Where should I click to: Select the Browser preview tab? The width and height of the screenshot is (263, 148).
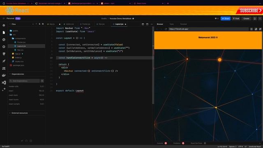(x=160, y=24)
